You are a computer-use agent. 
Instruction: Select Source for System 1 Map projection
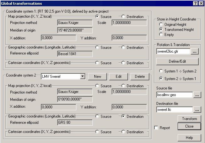pyautogui.click(x=97, y=16)
